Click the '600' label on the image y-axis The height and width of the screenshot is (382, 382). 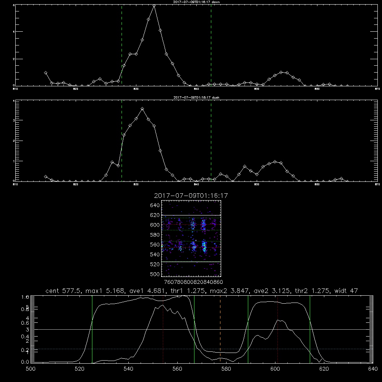[155, 225]
